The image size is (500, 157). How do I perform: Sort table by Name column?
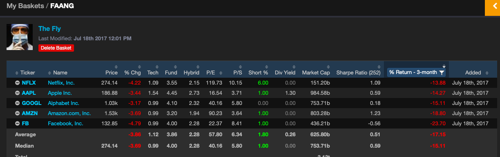click(58, 73)
